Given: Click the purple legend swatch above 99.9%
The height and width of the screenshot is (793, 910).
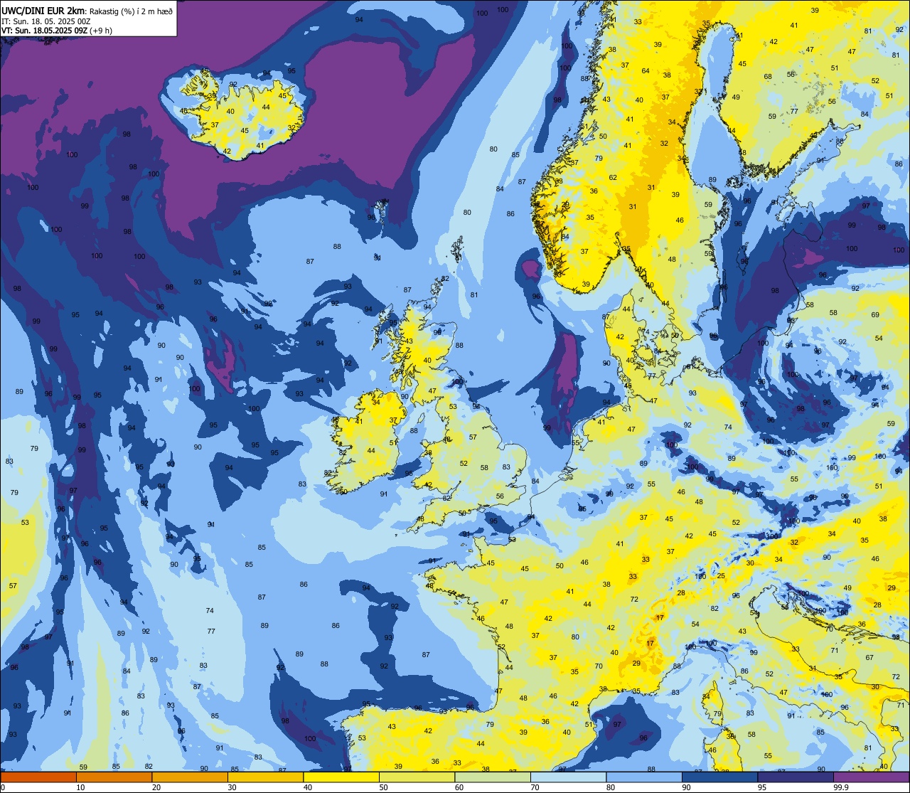Looking at the screenshot, I should 872,777.
